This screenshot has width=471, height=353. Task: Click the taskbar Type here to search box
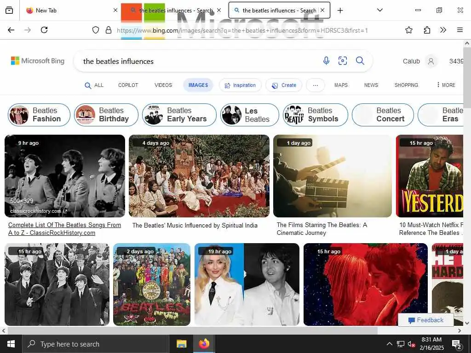tap(96, 344)
